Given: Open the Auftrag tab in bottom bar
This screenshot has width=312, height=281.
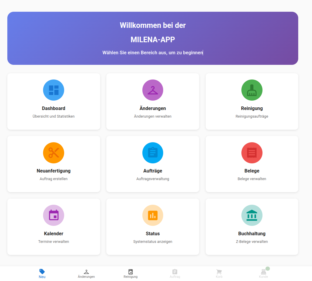Looking at the screenshot, I should (x=175, y=274).
